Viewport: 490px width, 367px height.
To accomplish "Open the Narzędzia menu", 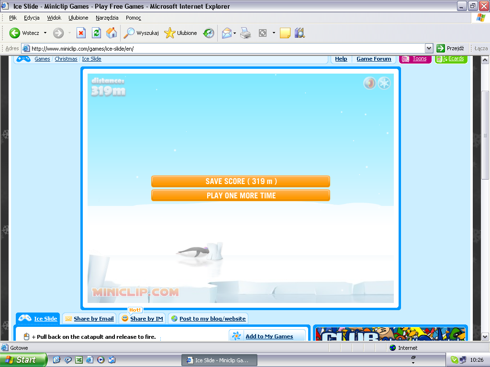I will click(107, 18).
